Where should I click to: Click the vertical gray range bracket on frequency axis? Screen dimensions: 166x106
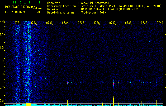5,74
